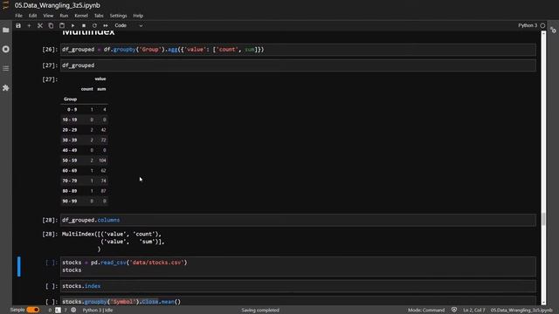Image resolution: width=559 pixels, height=314 pixels.
Task: Click the 20 - 29 row label
Action: pyautogui.click(x=70, y=130)
